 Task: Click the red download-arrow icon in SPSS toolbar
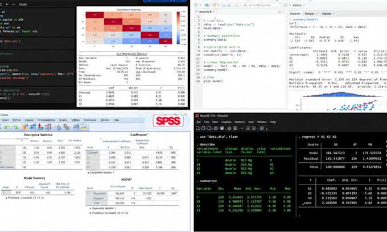coord(40,126)
